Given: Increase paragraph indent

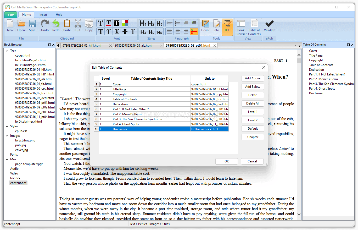Looking at the screenshot, I should tap(186, 23).
